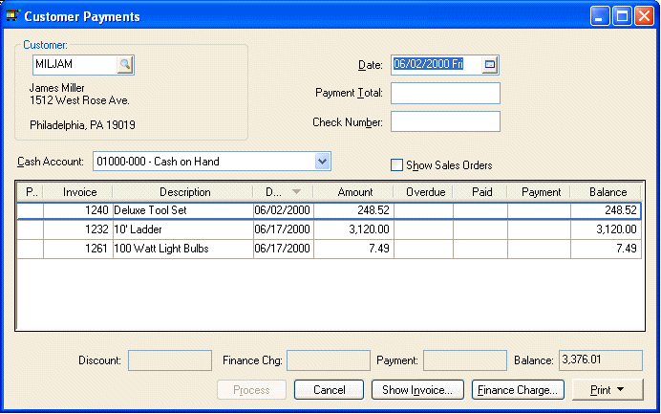Click Amount cell 7.49 for Light Bulbs

pyautogui.click(x=353, y=249)
